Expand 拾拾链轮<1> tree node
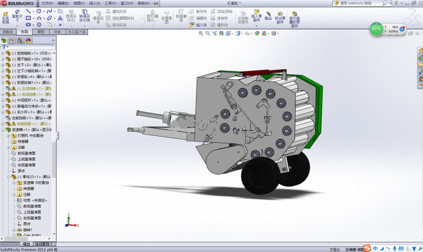The height and width of the screenshot is (252, 423). (3, 53)
